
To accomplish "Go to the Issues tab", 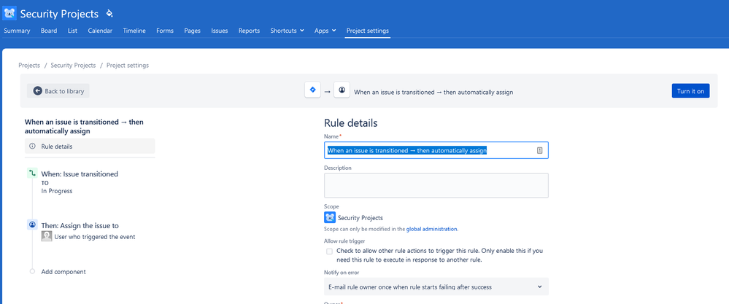I will coord(220,31).
